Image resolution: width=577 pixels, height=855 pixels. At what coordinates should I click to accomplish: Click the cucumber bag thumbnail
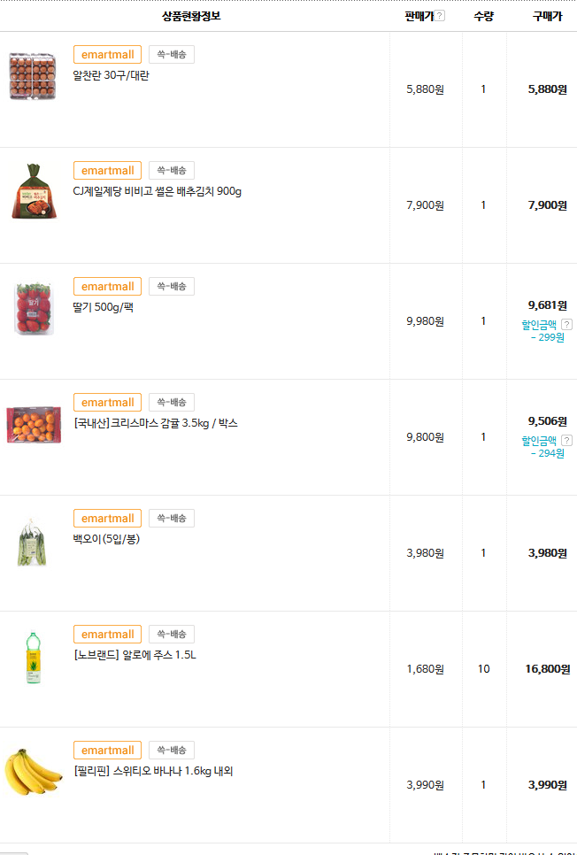[x=33, y=541]
